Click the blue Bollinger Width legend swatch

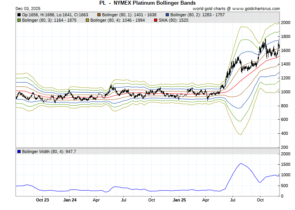[19, 151]
